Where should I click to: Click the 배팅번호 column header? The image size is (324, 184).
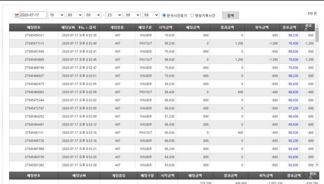tap(34, 27)
